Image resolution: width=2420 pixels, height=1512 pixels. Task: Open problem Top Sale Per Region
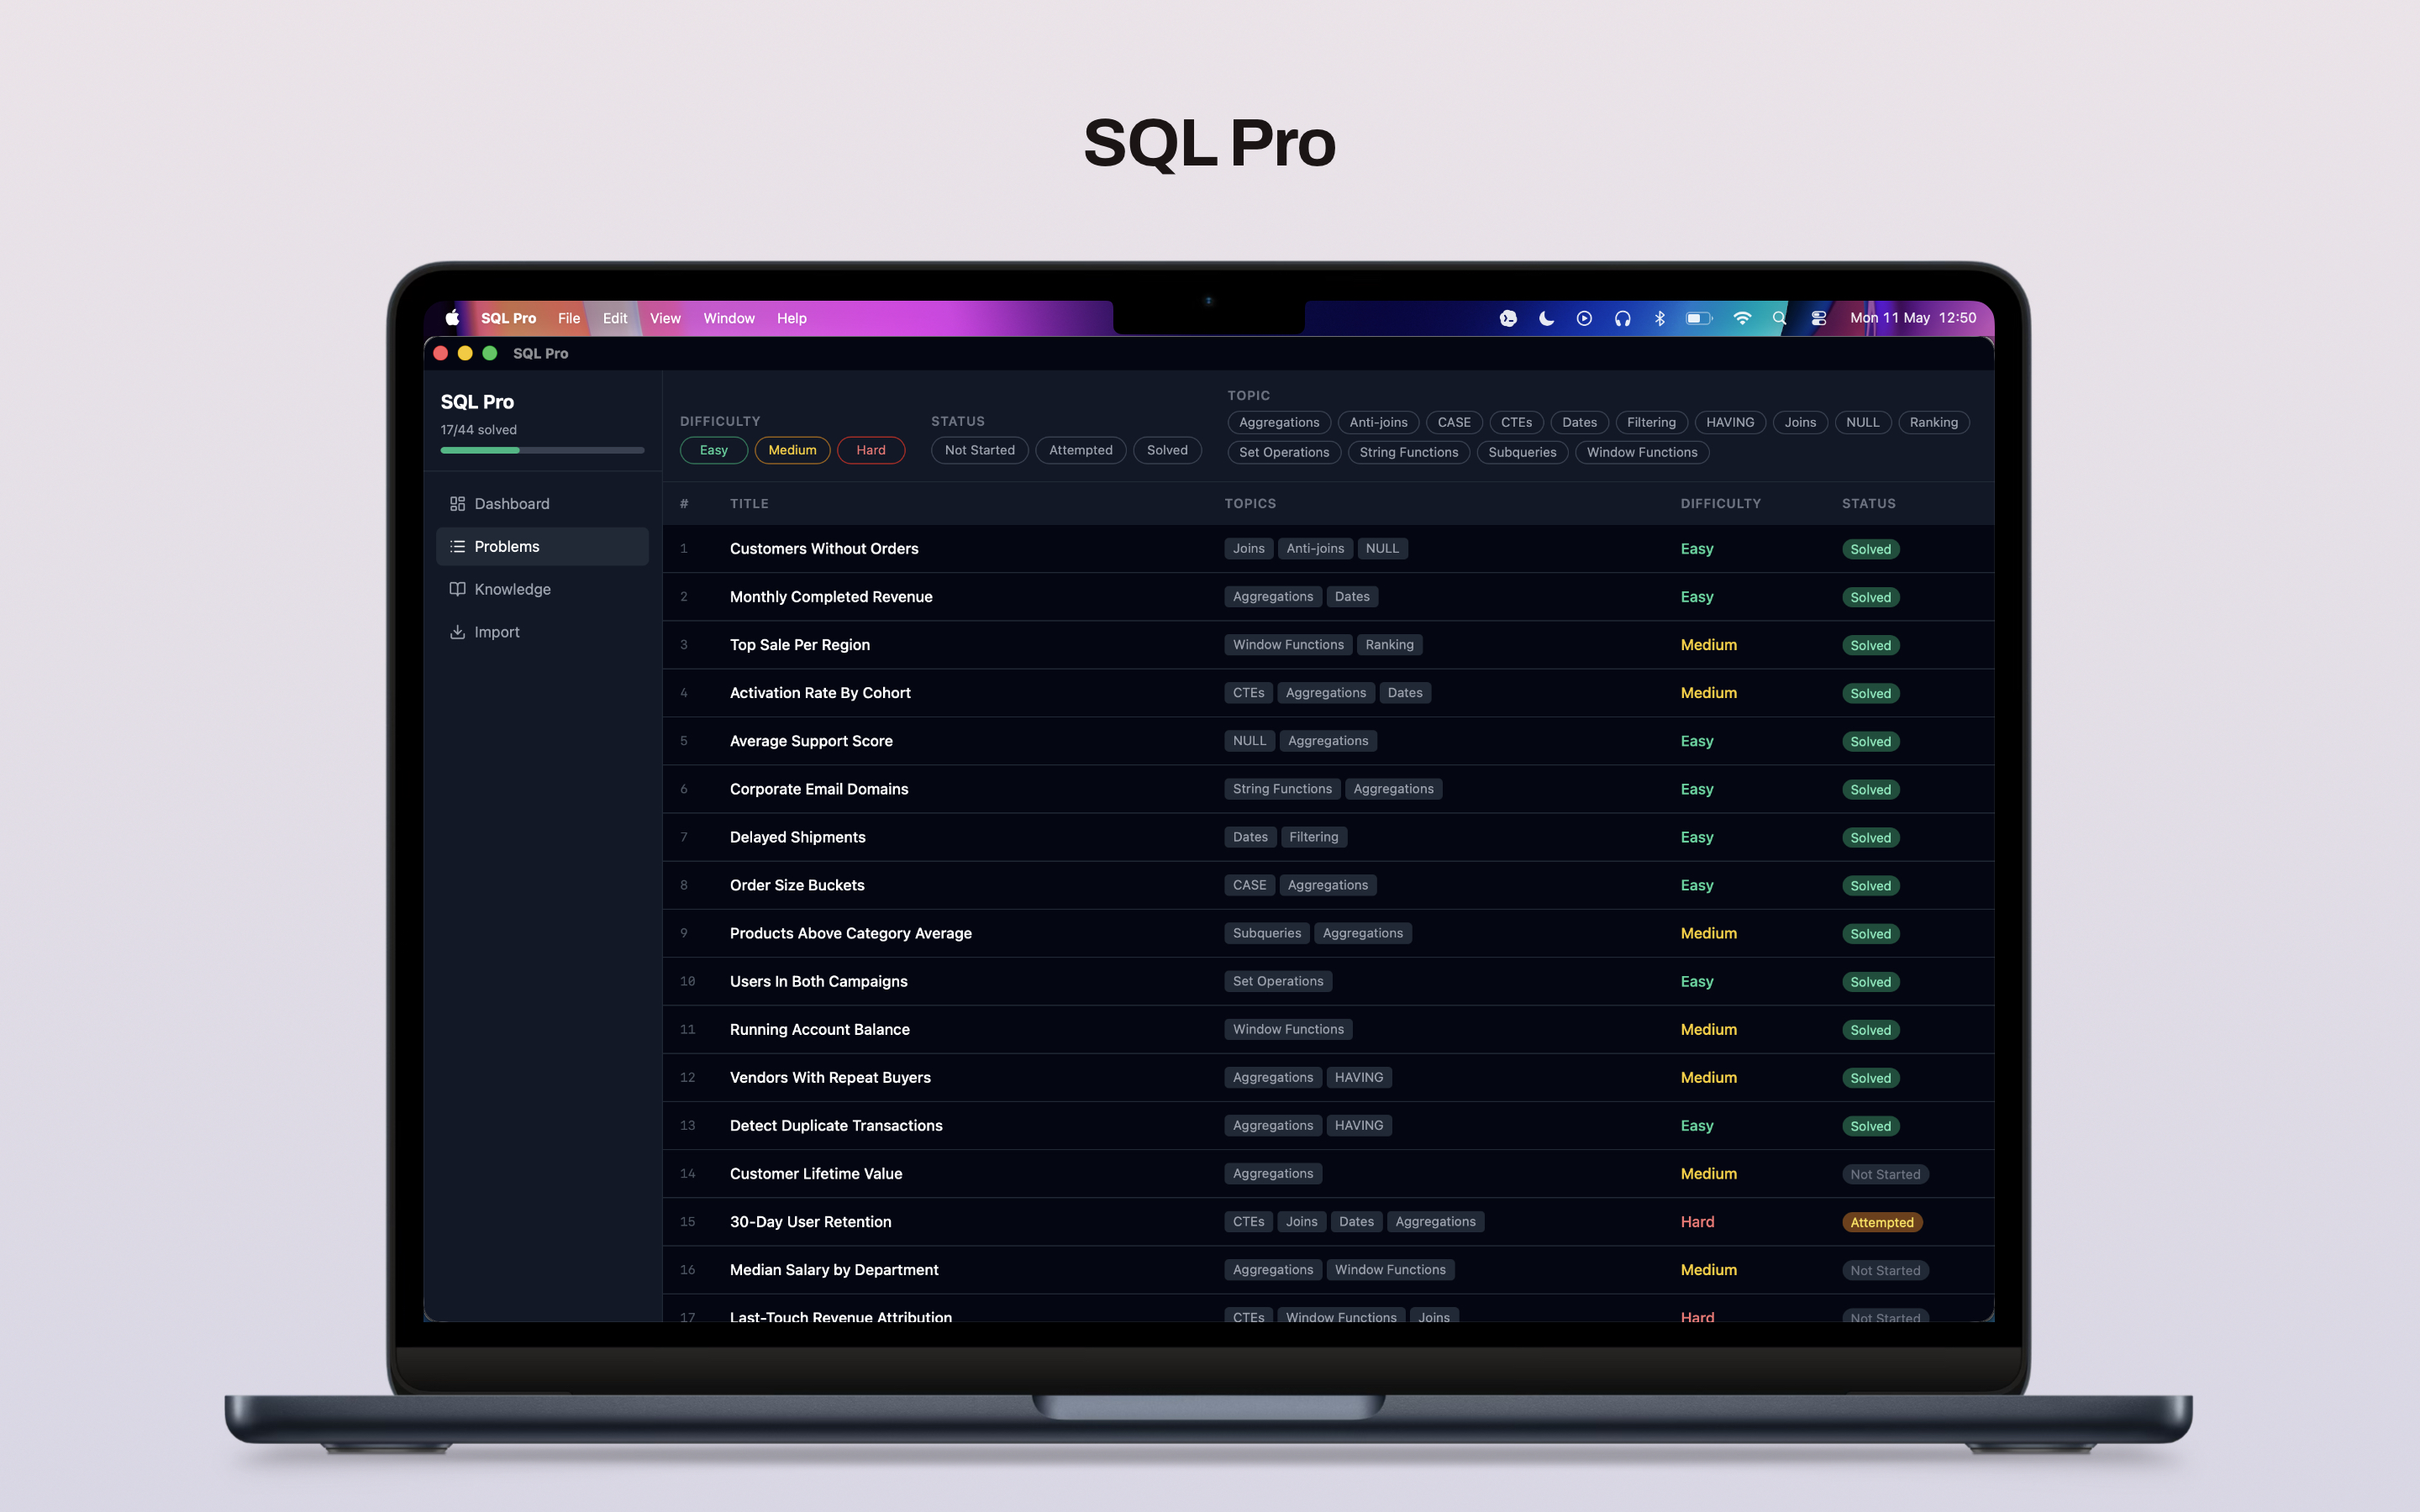[x=1328, y=645]
